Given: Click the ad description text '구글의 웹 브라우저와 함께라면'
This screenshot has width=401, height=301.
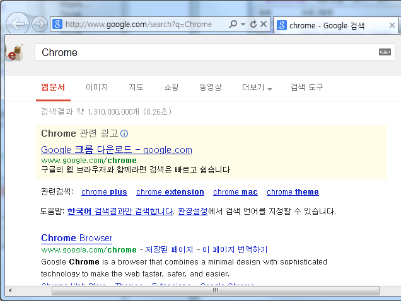Looking at the screenshot, I should click(93, 169).
